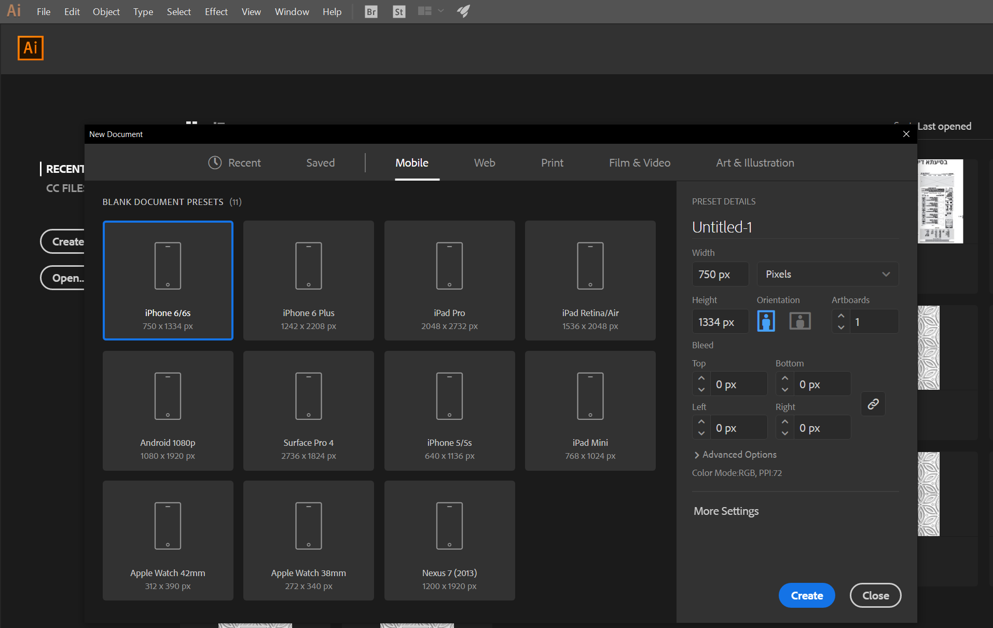993x628 pixels.
Task: Pick the Apple Watch 42mm preset
Action: pyautogui.click(x=168, y=540)
